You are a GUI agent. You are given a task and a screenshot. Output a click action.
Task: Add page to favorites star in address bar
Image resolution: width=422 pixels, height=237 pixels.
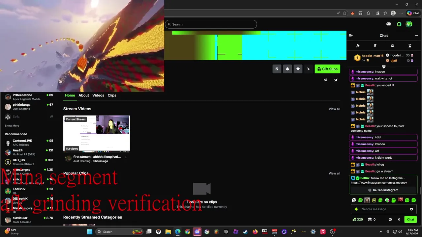pos(345,13)
